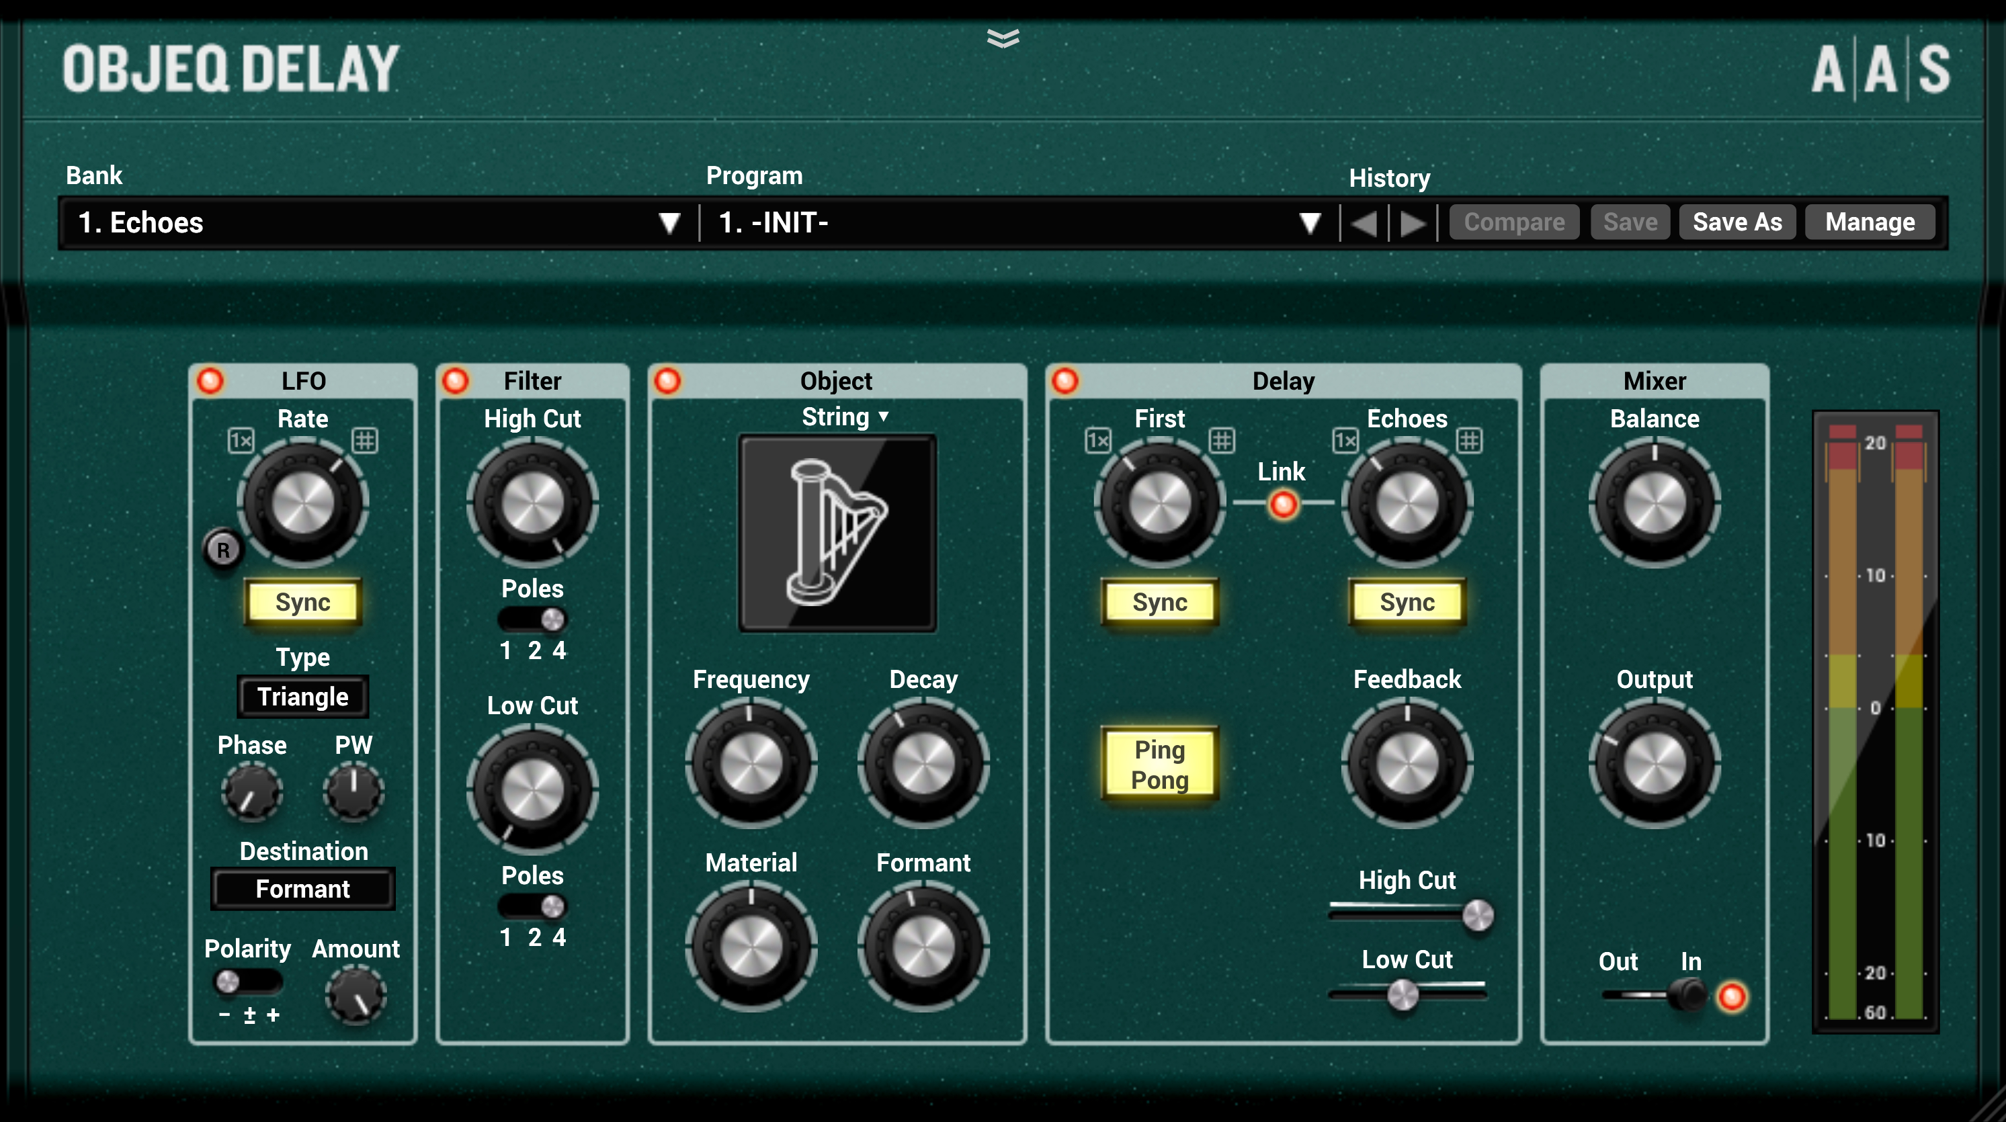The width and height of the screenshot is (2006, 1122).
Task: Toggle Sync in the LFO section
Action: [x=302, y=601]
